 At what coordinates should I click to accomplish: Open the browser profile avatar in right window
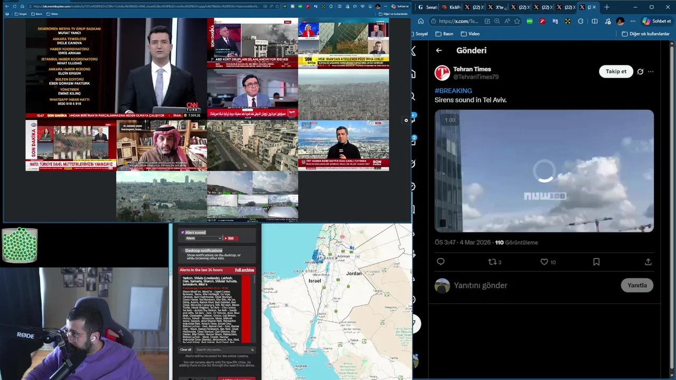point(620,21)
